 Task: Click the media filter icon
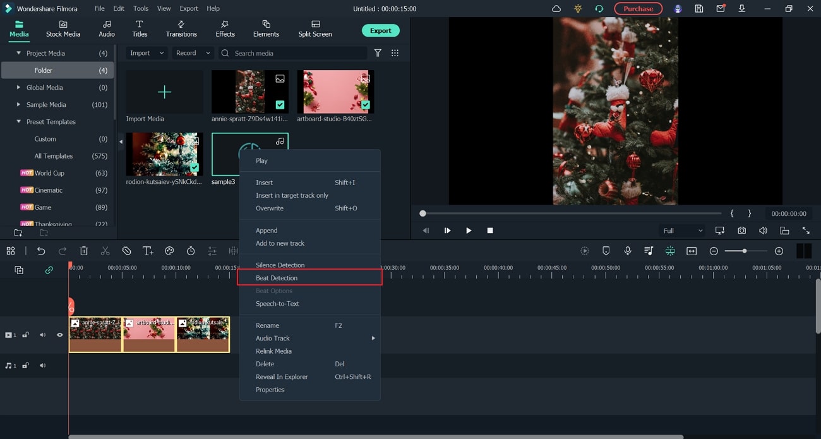point(378,53)
